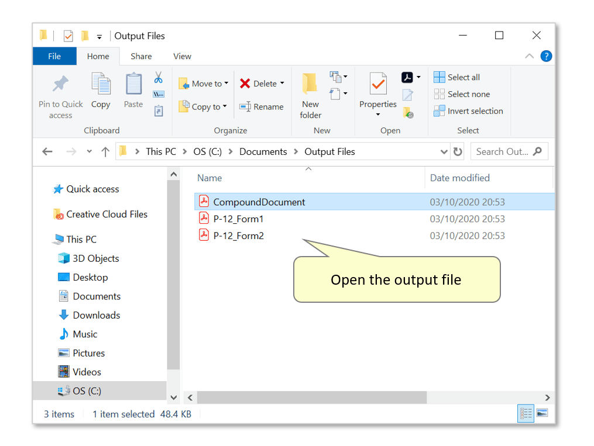Screen dimensions: 594x446
Task: Switch to details view icon in status bar
Action: coord(526,413)
